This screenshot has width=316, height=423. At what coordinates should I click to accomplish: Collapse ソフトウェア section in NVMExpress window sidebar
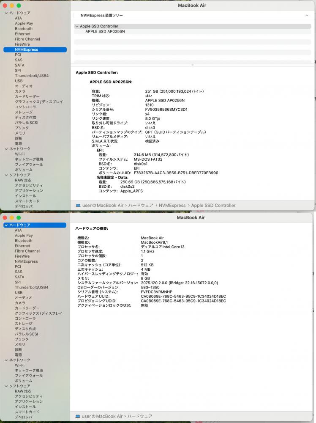coord(6,175)
